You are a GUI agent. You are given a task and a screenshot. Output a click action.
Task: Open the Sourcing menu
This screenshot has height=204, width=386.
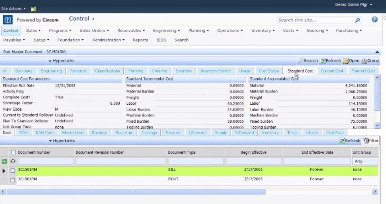317,31
